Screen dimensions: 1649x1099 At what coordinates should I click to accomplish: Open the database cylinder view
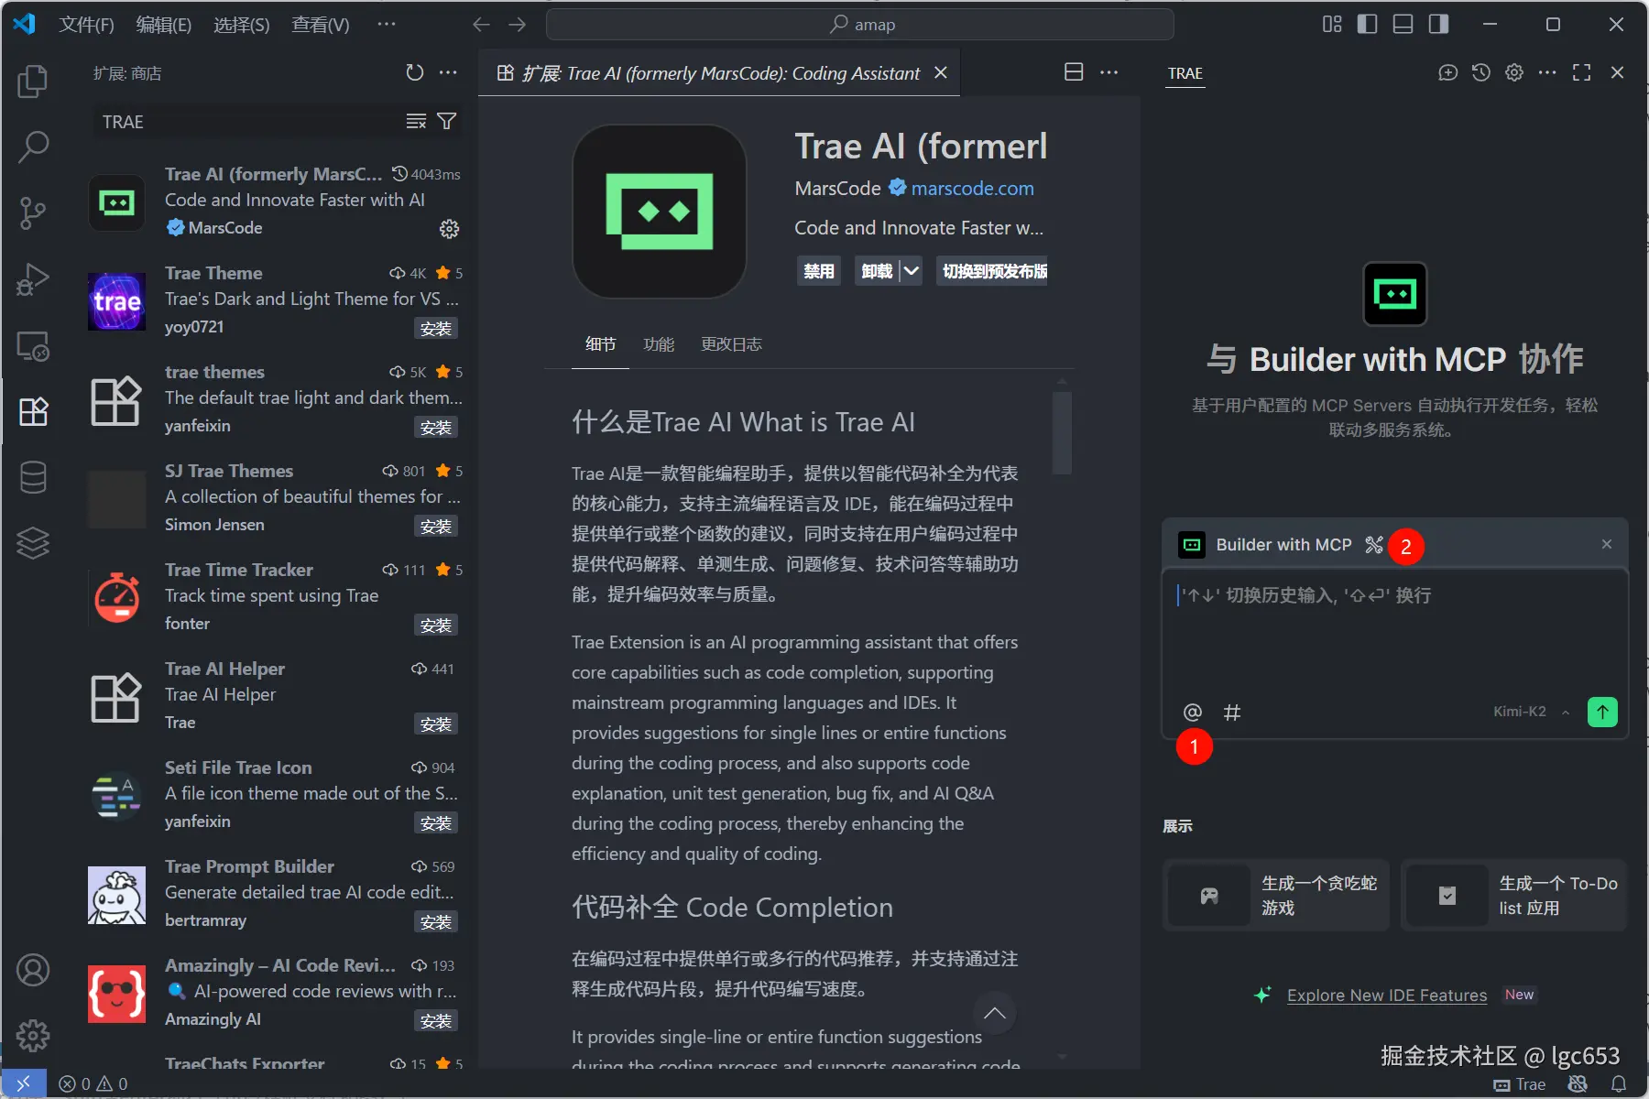tap(33, 477)
